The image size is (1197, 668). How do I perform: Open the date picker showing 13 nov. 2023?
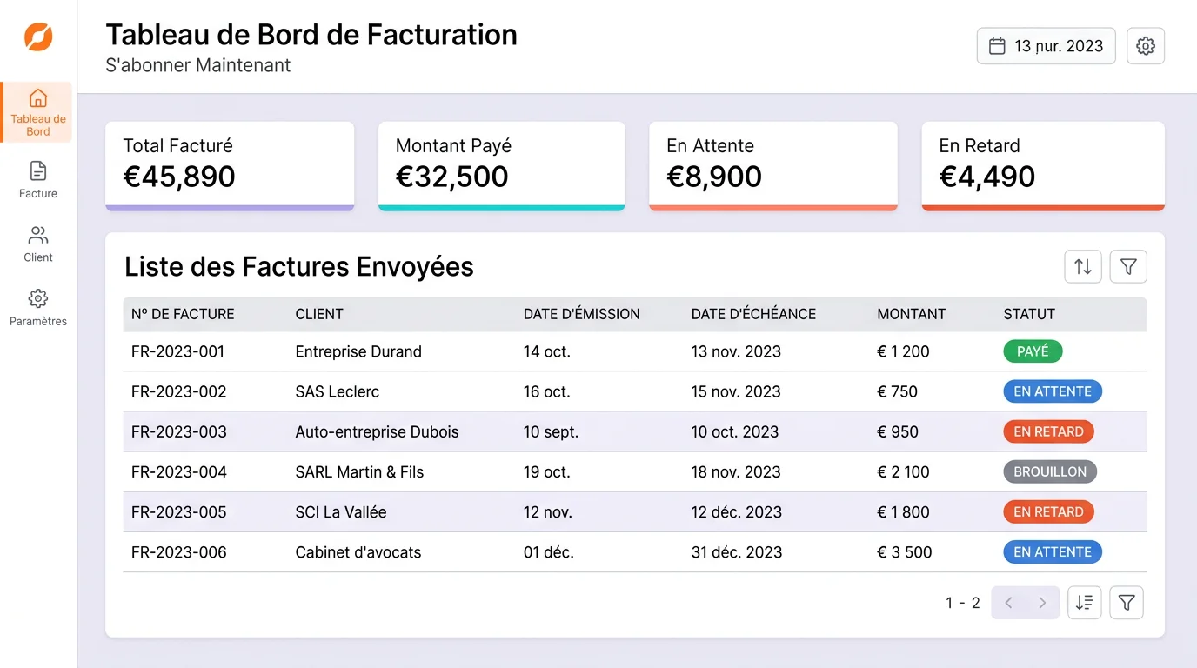pyautogui.click(x=1046, y=45)
